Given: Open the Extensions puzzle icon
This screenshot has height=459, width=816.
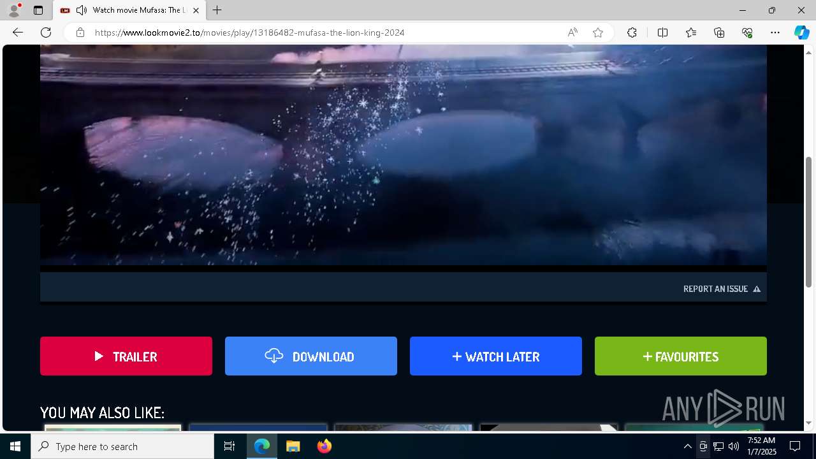Looking at the screenshot, I should pyautogui.click(x=632, y=33).
